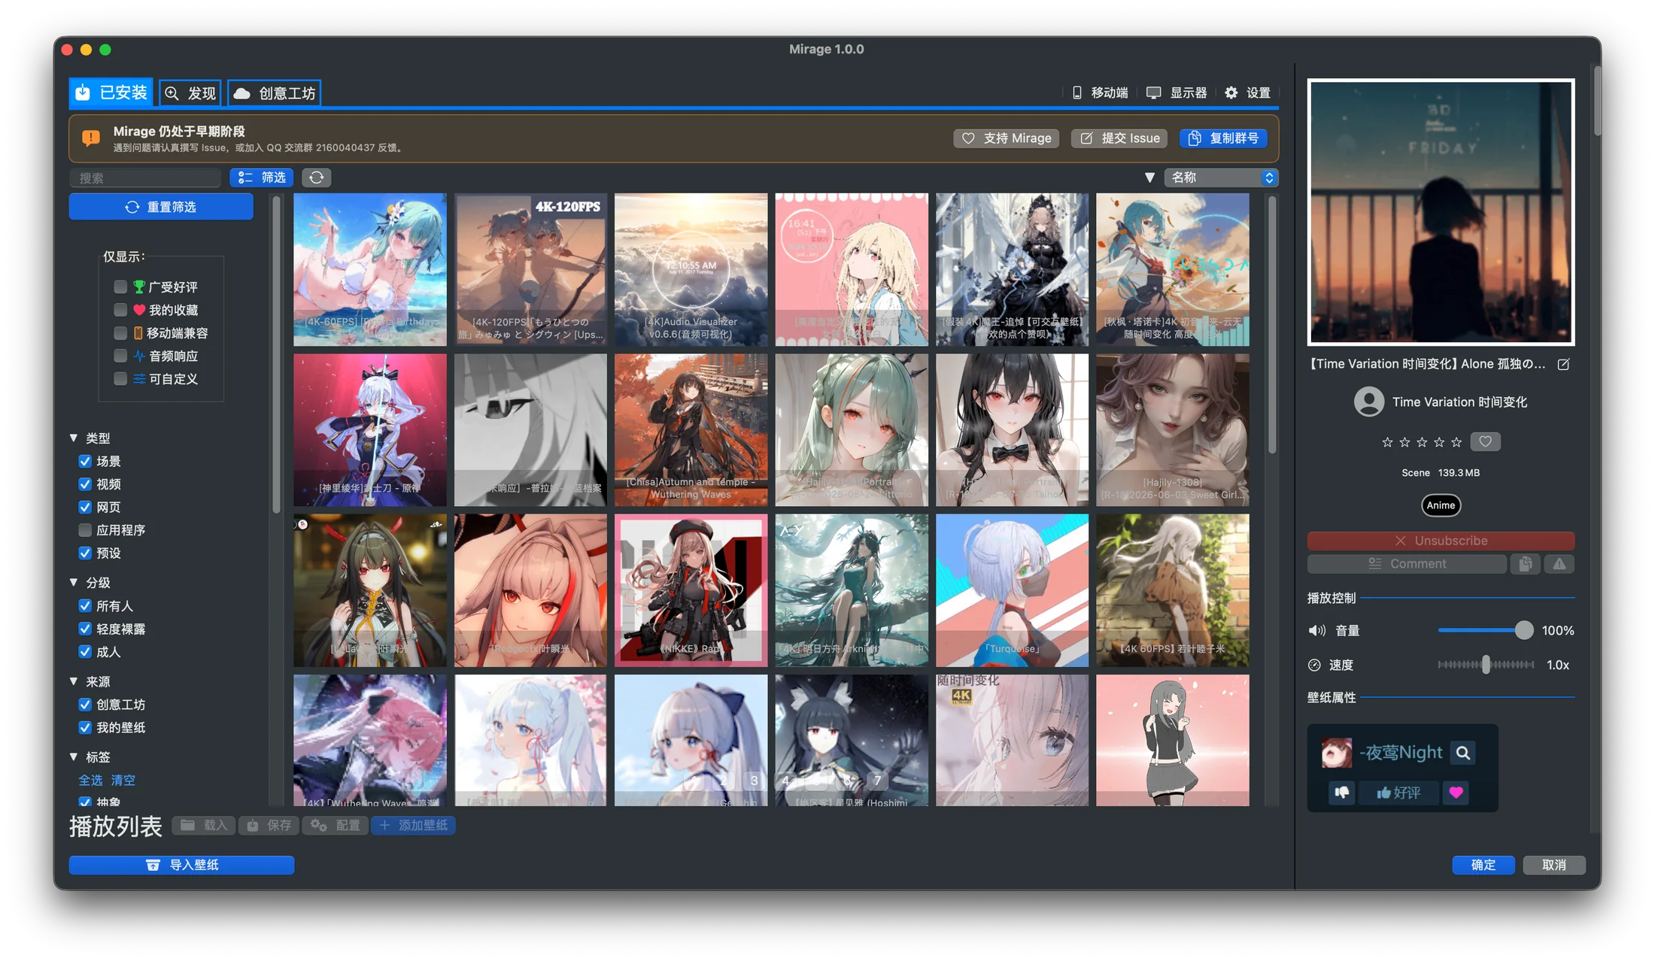The image size is (1655, 961).
Task: Open 设置 settings gear
Action: (1247, 92)
